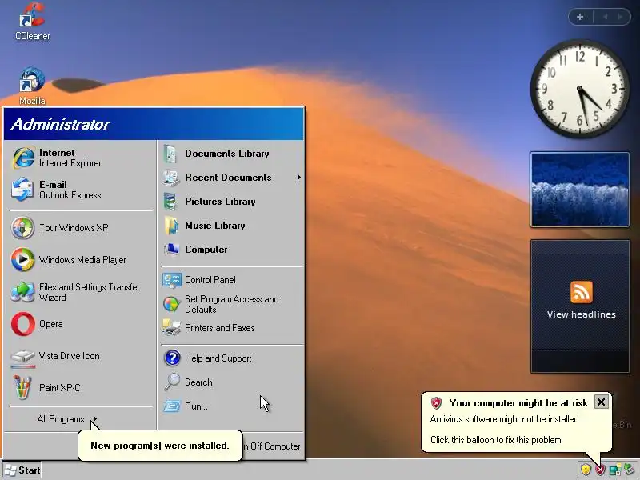The height and width of the screenshot is (480, 640).
Task: Click View headlines in the feed gadget
Action: point(582,314)
